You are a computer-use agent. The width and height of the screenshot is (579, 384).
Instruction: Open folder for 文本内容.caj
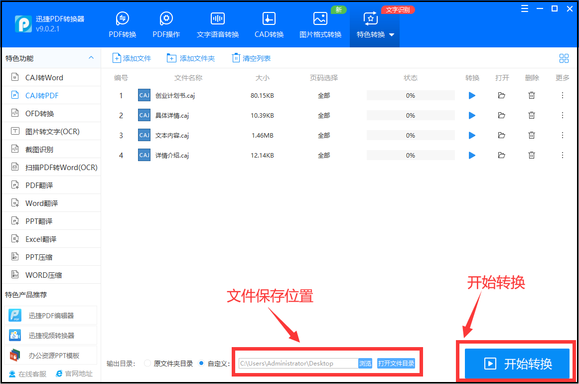pyautogui.click(x=501, y=135)
